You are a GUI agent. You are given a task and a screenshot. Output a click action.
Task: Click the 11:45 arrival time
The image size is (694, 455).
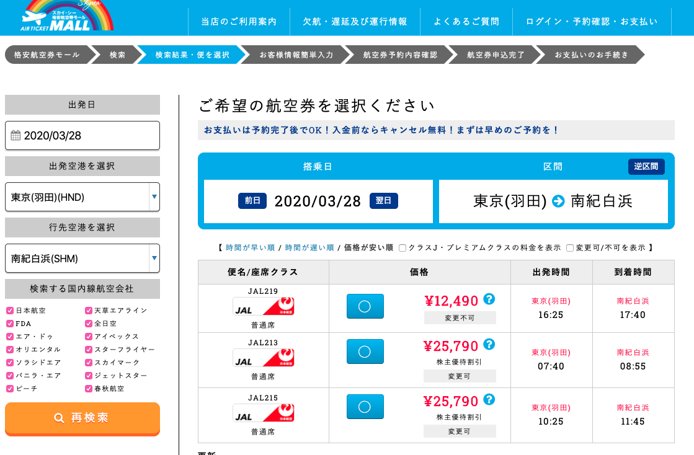[633, 422]
